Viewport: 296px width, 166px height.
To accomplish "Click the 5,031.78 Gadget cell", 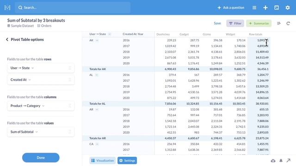I will pos(193,58).
